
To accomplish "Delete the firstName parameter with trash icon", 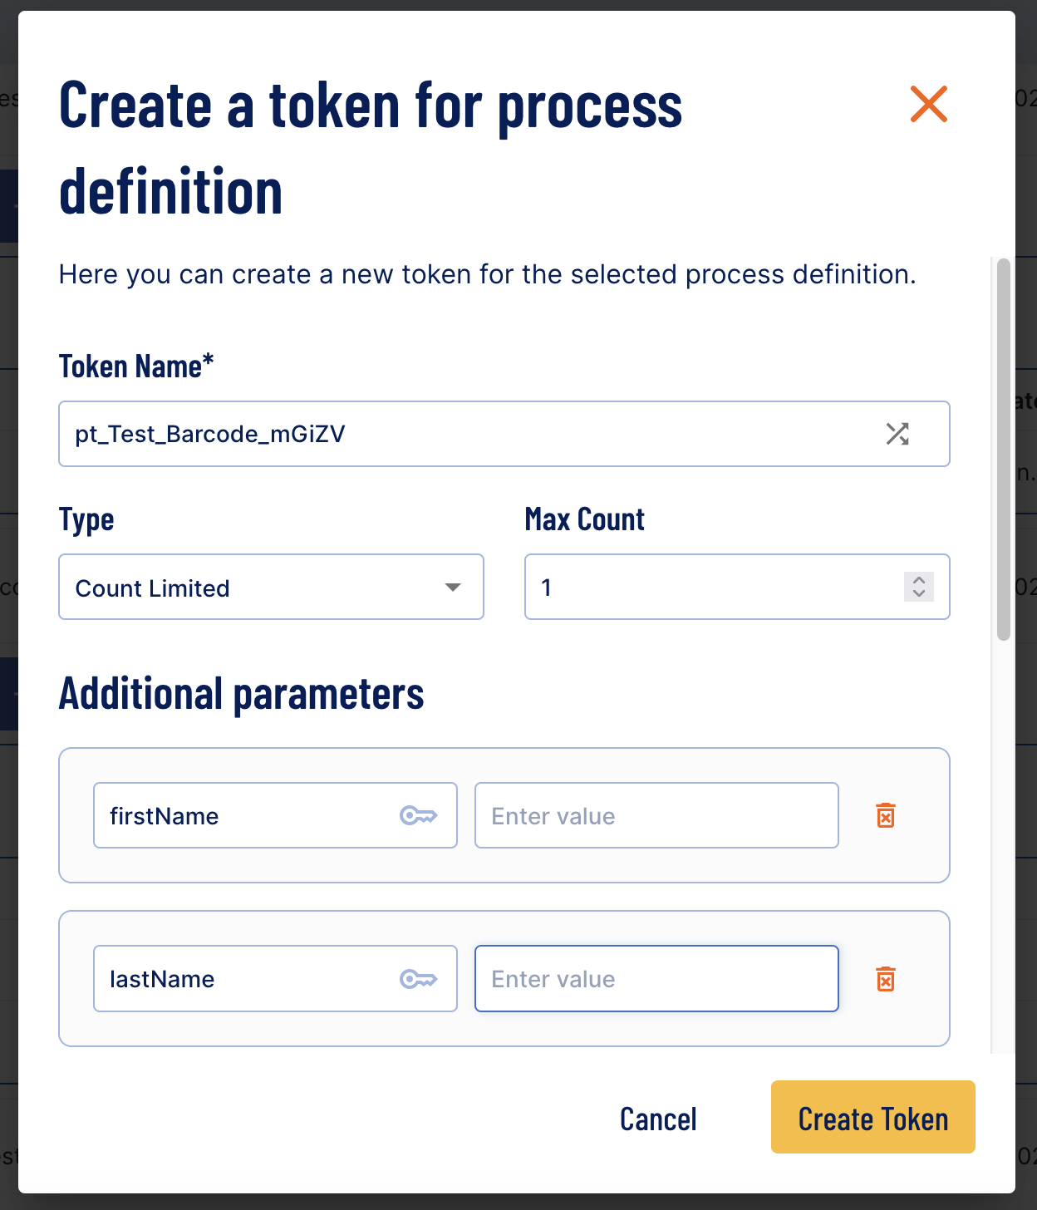I will (x=886, y=815).
